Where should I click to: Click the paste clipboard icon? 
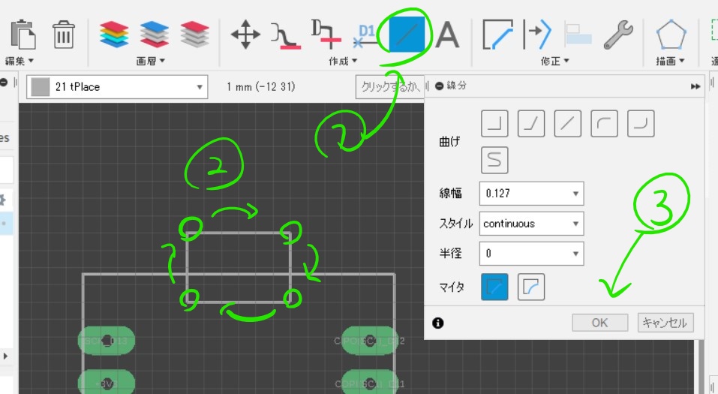pyautogui.click(x=23, y=35)
